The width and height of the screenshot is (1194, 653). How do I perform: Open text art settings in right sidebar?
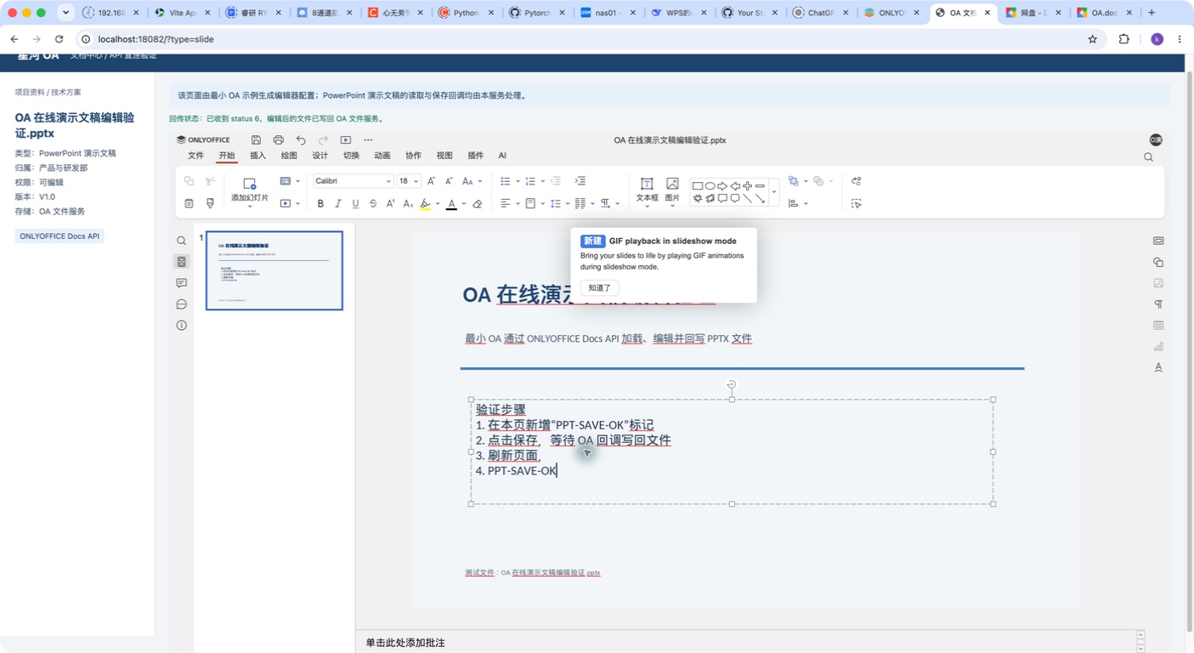(1158, 368)
